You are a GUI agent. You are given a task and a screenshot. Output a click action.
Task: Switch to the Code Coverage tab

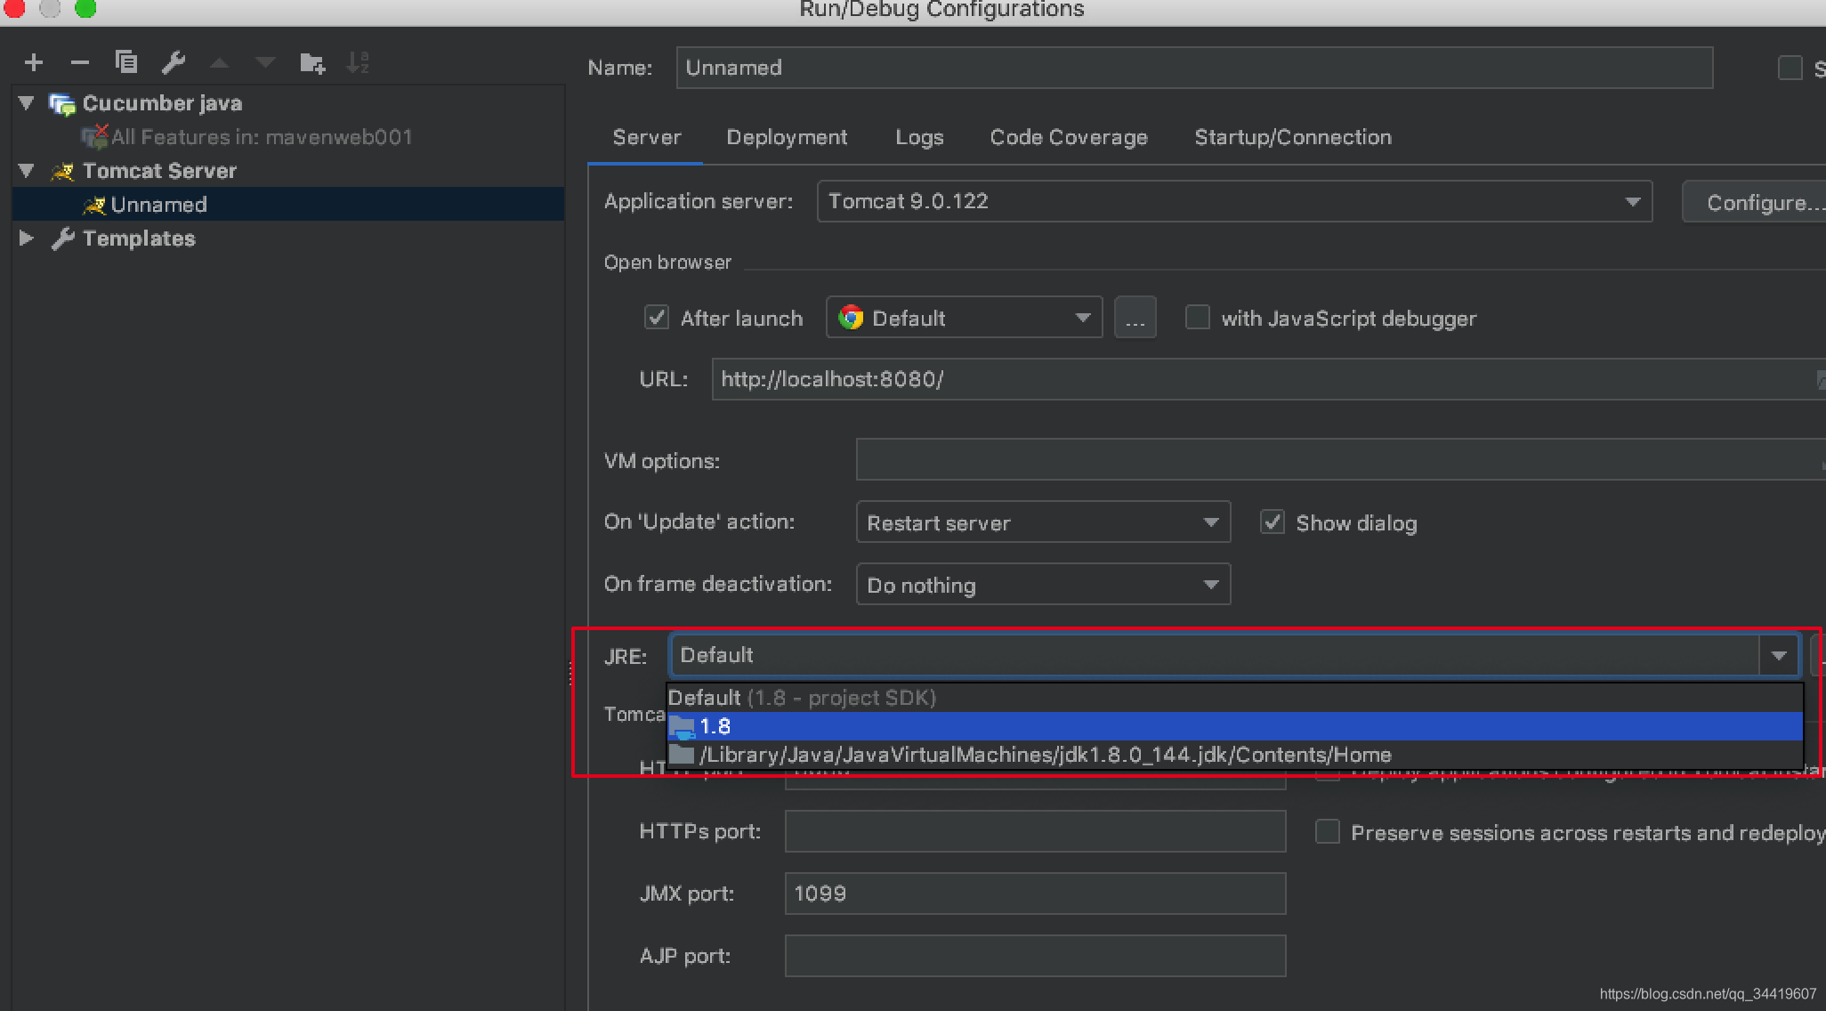[1069, 137]
